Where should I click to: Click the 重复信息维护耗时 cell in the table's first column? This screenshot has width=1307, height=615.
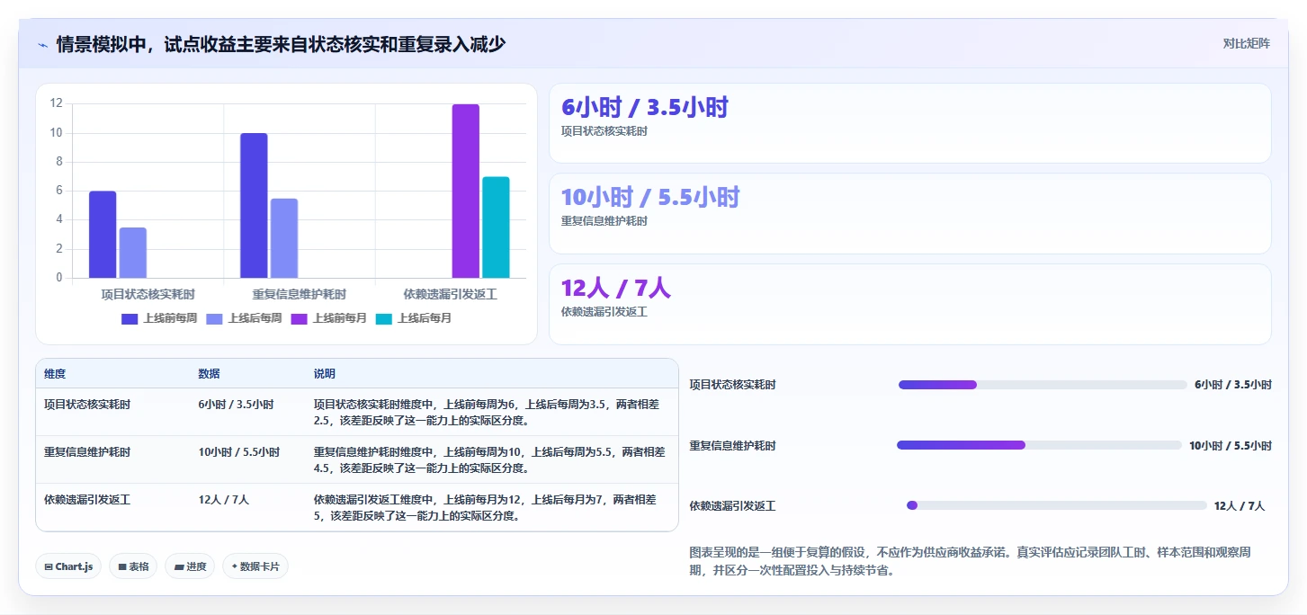pyautogui.click(x=87, y=452)
